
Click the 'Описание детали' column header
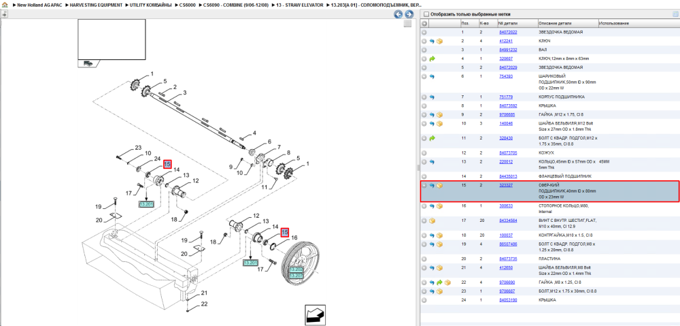568,23
